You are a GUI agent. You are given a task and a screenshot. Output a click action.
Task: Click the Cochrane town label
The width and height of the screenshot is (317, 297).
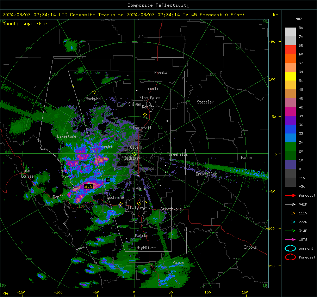click(x=115, y=197)
